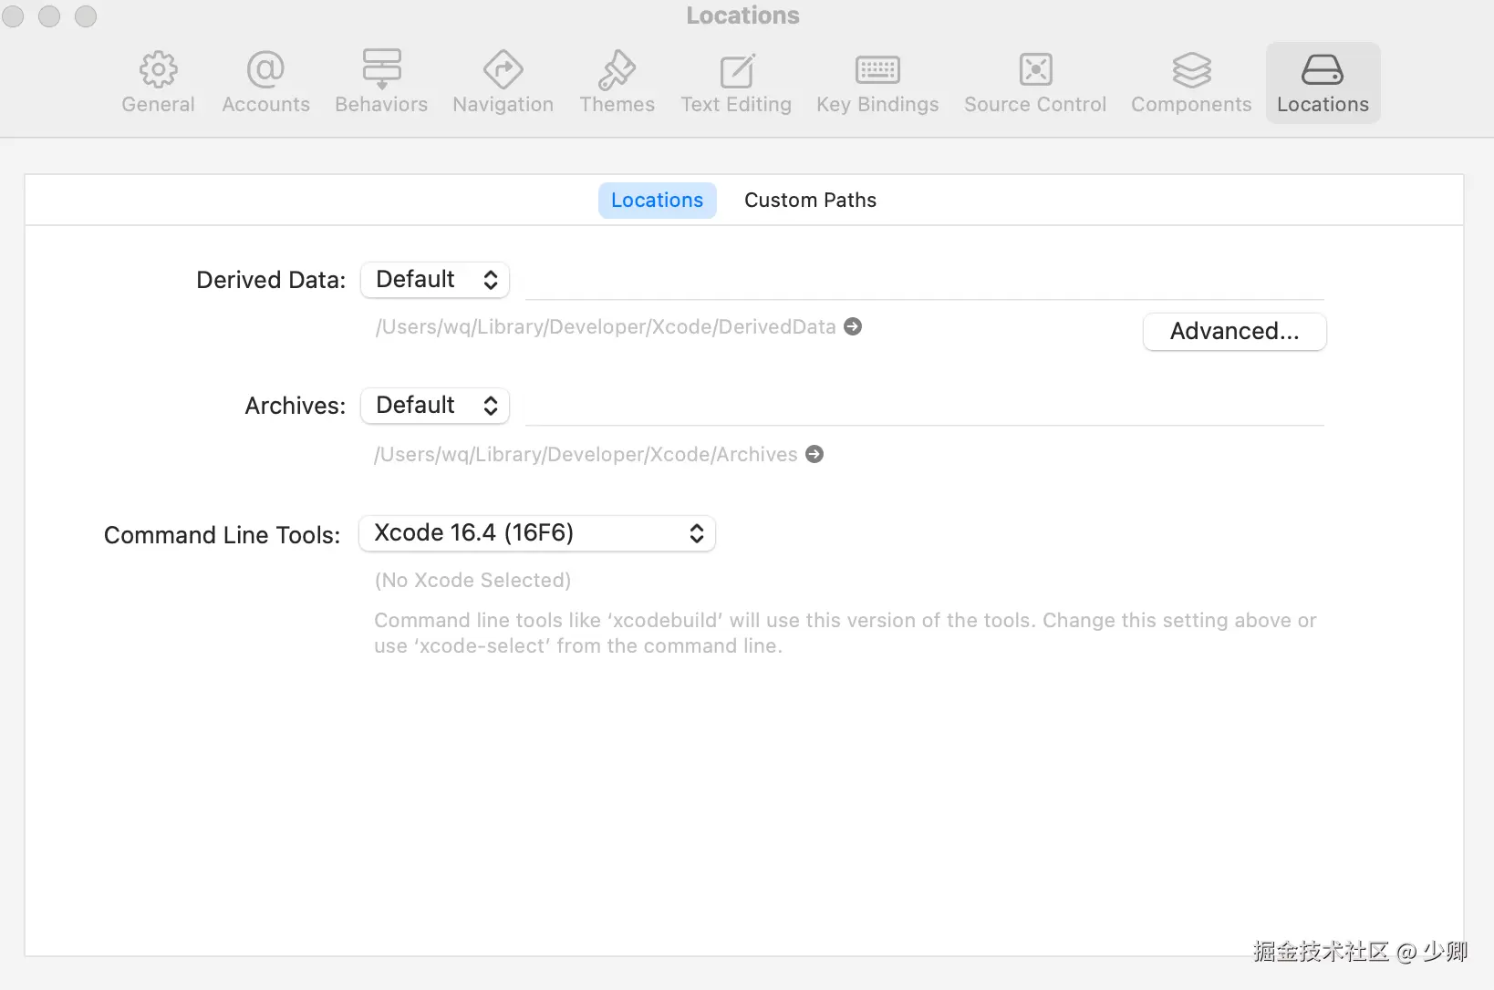The height and width of the screenshot is (990, 1494).
Task: Click the Derived Data path field
Action: 925,282
